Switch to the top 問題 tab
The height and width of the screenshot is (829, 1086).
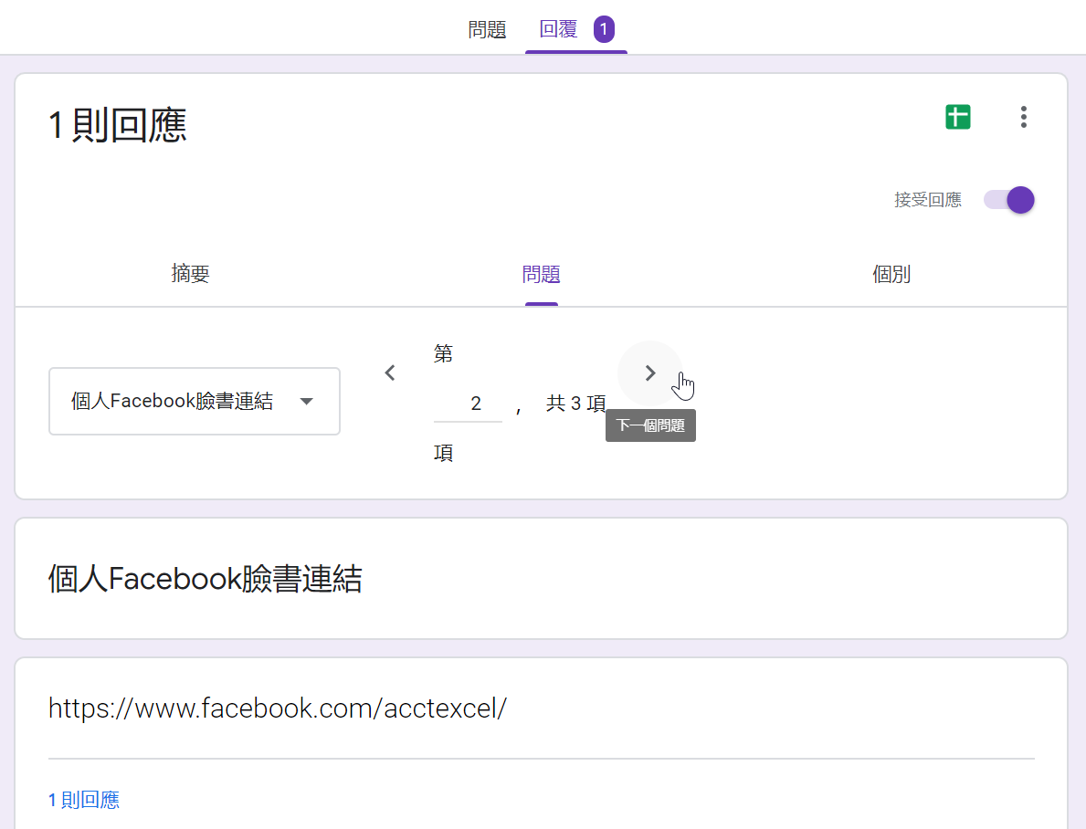pos(487,29)
